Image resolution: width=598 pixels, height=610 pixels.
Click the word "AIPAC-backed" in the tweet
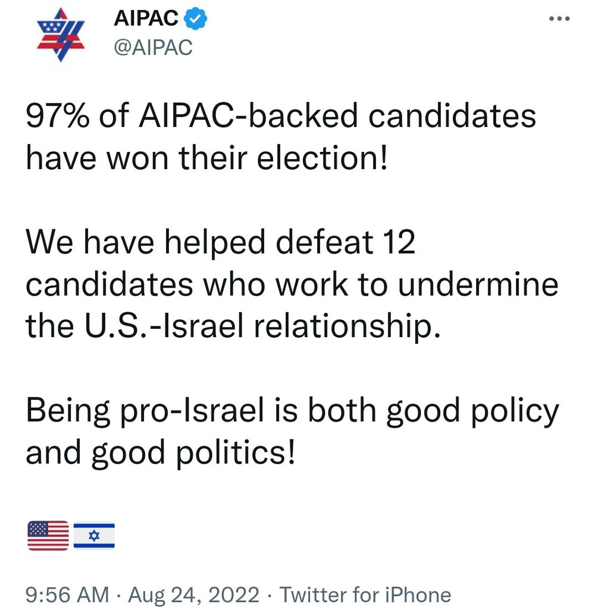(x=248, y=116)
